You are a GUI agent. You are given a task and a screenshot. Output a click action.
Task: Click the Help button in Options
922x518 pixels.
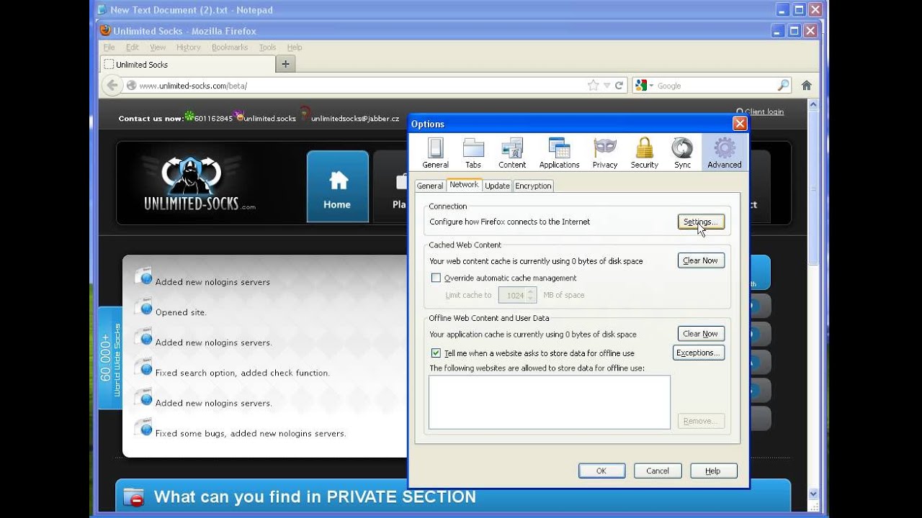[x=713, y=471]
